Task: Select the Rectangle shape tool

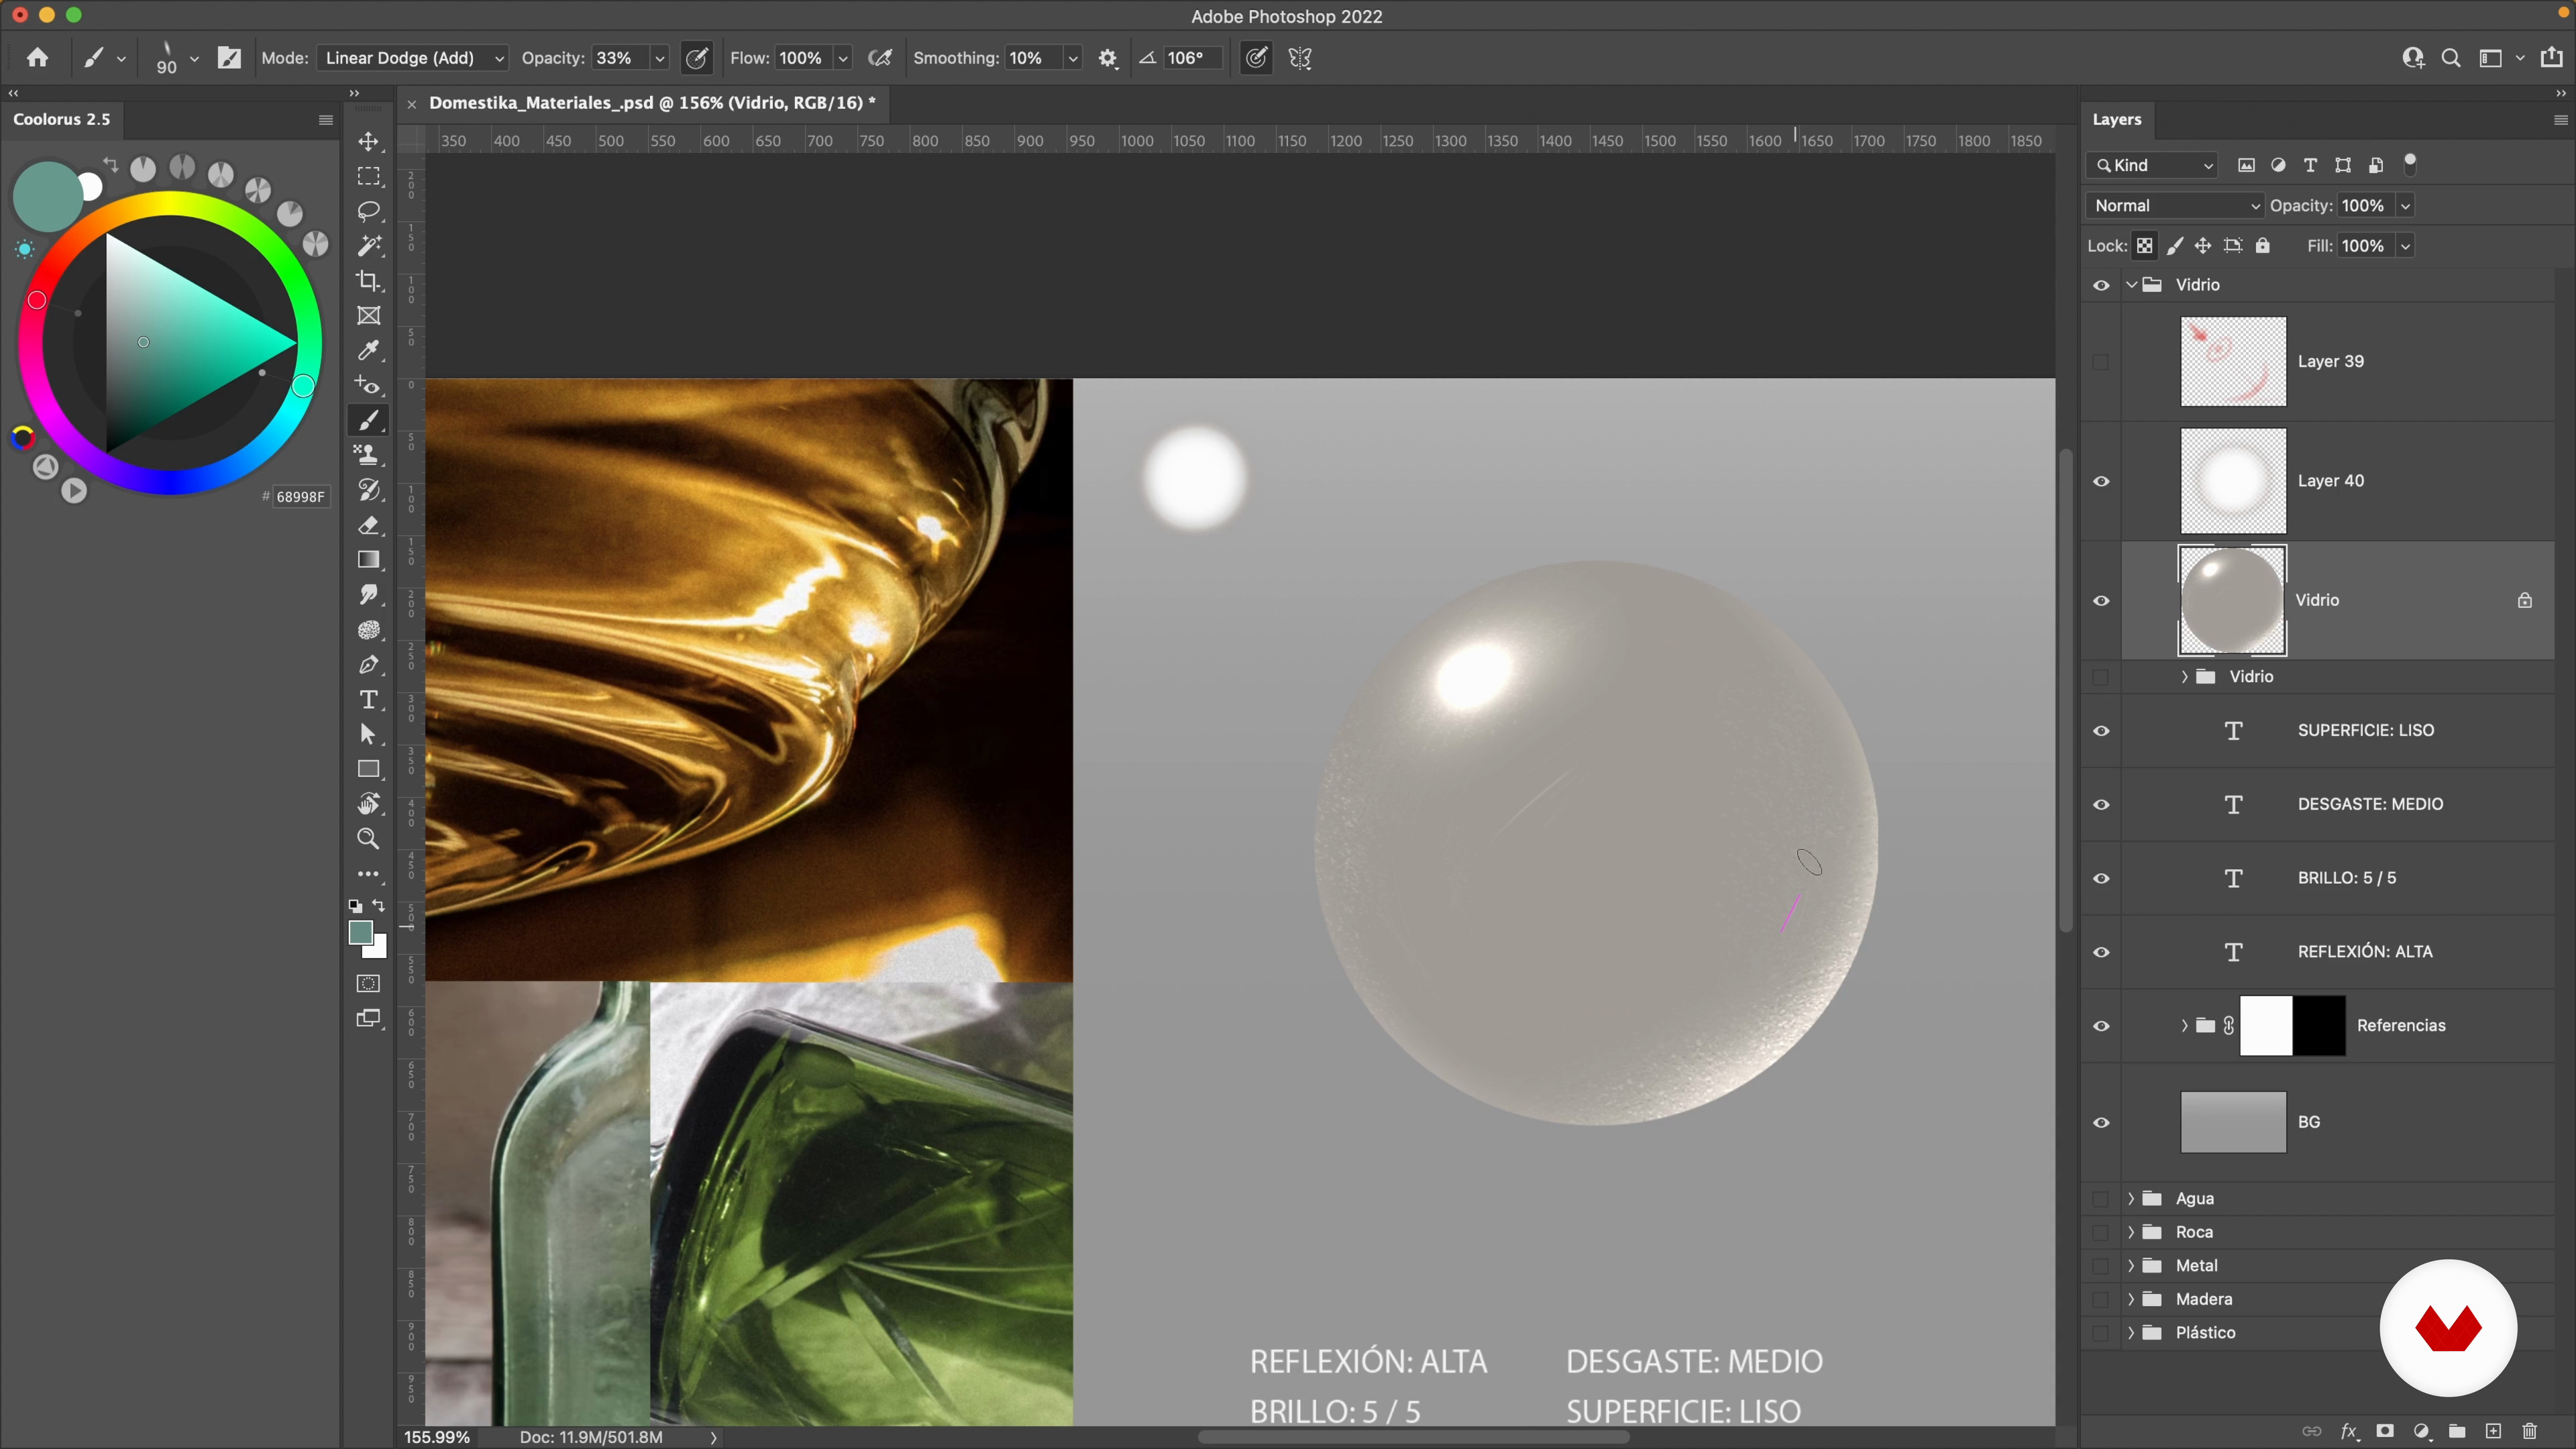Action: click(x=369, y=769)
